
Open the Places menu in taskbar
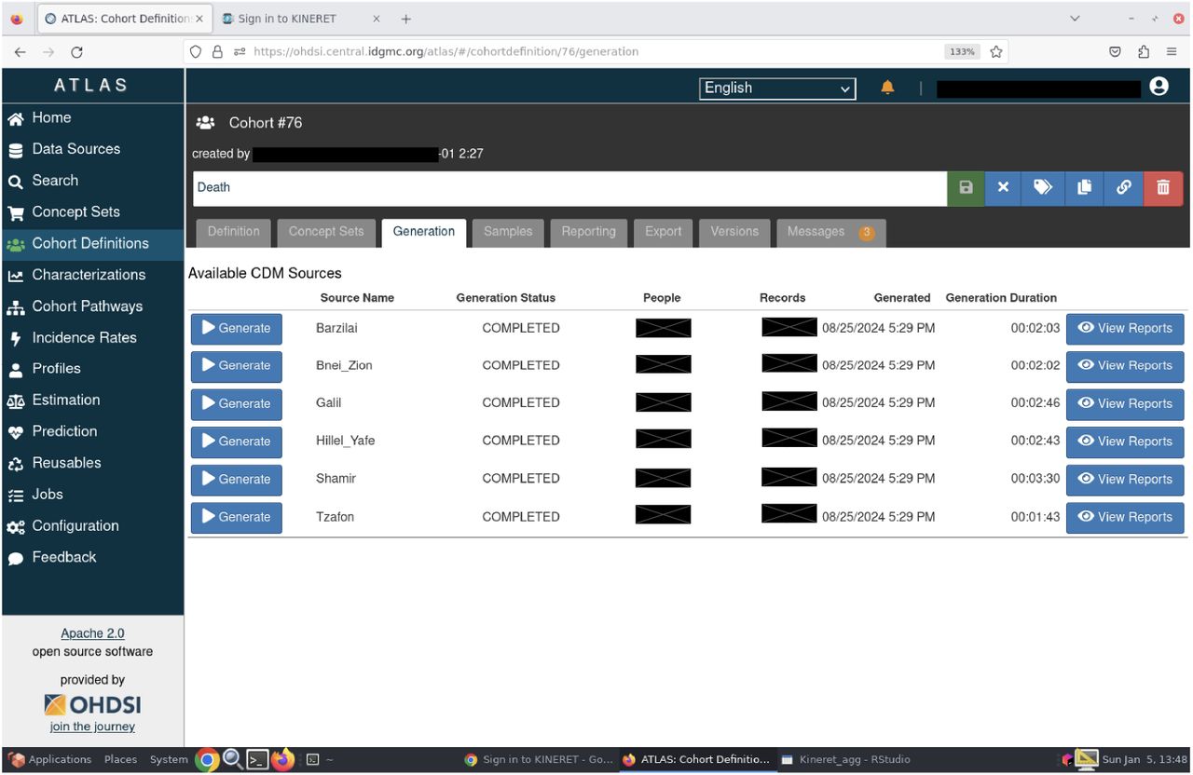120,760
